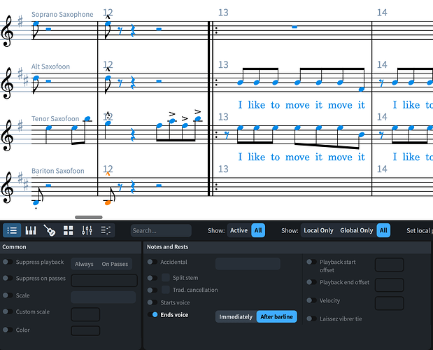Viewport: 433px width, 350px height.
Task: Click the Playback end offset field
Action: pyautogui.click(x=390, y=285)
